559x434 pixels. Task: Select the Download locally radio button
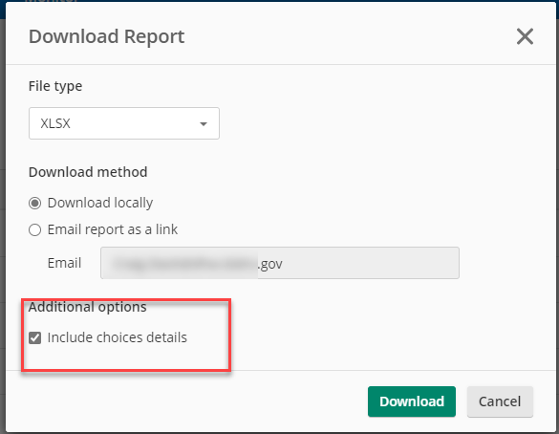pyautogui.click(x=35, y=204)
